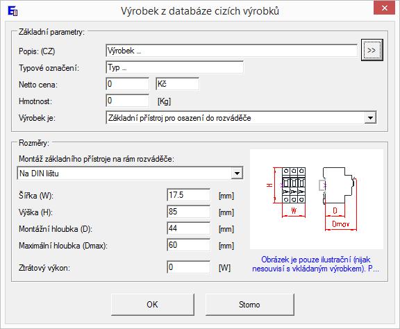
Task: Click the 'Netto cena:' label
Action: (x=38, y=85)
